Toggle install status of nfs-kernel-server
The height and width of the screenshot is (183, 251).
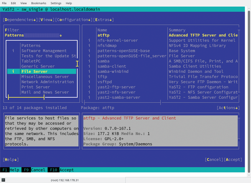pyautogui.click(x=89, y=41)
